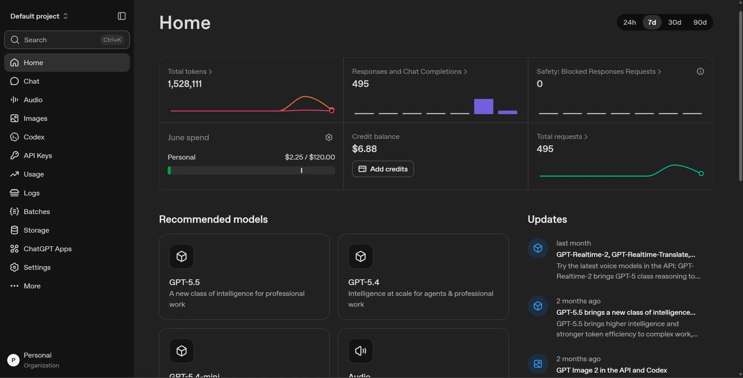Expand Total requests details
743x378 pixels.
coord(562,136)
